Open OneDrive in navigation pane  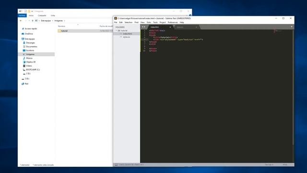pyautogui.click(x=29, y=34)
